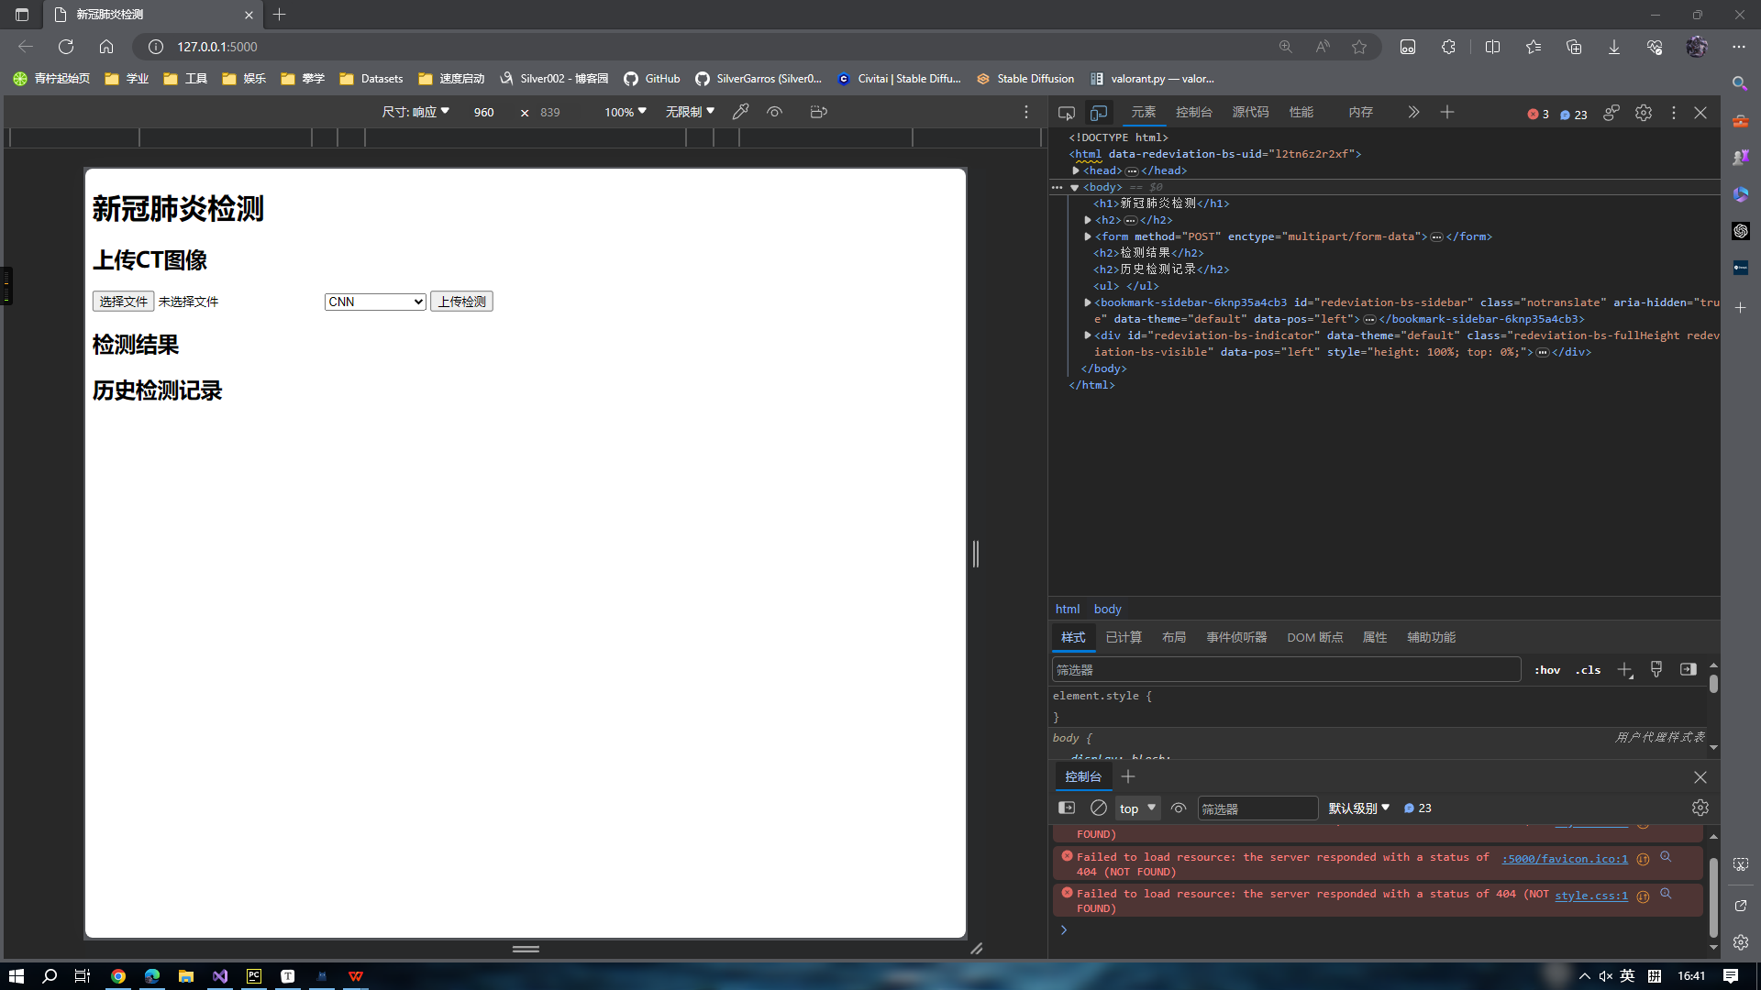Open the 默认级别 log level dropdown

(x=1357, y=808)
